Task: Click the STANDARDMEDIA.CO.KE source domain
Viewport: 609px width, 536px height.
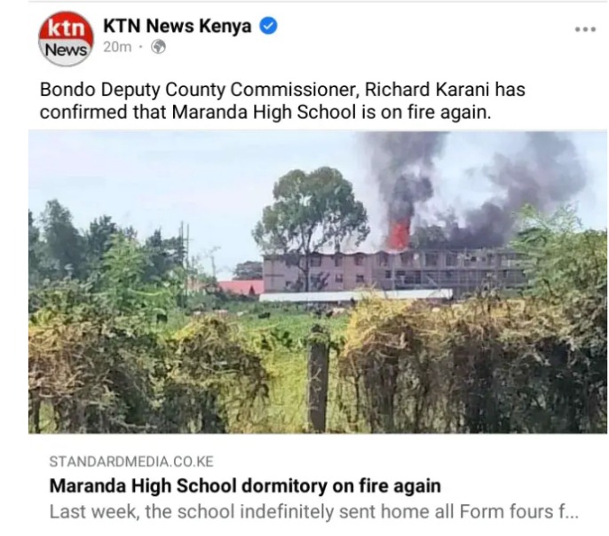Action: pyautogui.click(x=131, y=461)
